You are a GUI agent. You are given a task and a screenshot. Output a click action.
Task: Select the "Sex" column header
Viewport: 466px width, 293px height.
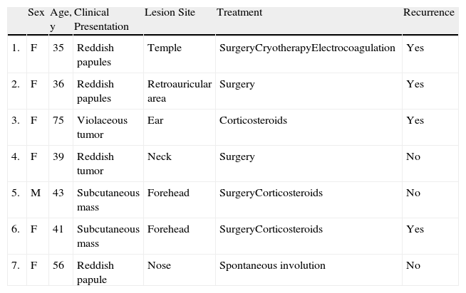tap(36, 13)
